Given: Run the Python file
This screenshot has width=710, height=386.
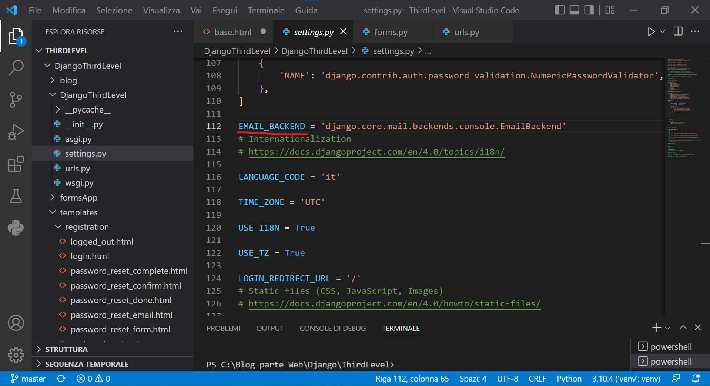Looking at the screenshot, I should [x=651, y=32].
